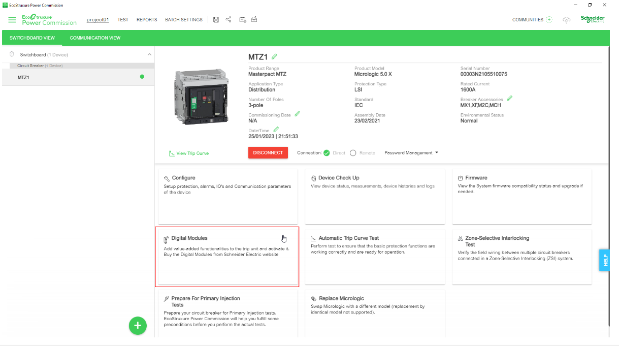Open the Automatic Trip Curve Test card

(x=375, y=257)
